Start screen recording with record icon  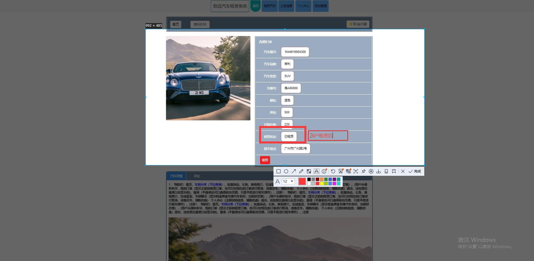371,171
